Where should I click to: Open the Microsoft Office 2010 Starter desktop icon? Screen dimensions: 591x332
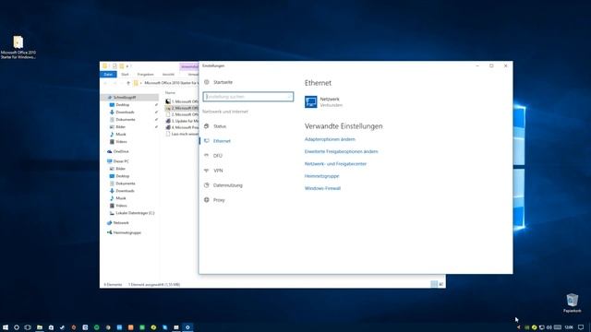click(18, 47)
